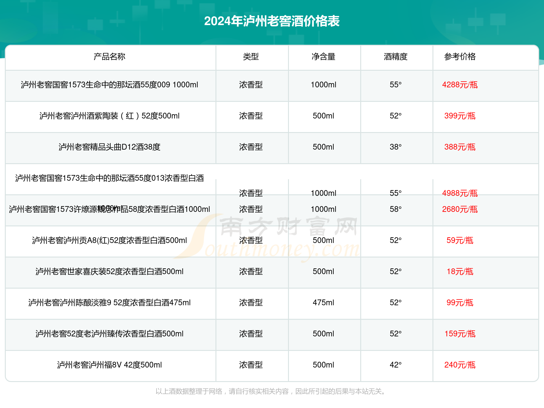Screen dimensions: 544x408
Task: Click the 475ml net content value
Action: [x=323, y=303]
